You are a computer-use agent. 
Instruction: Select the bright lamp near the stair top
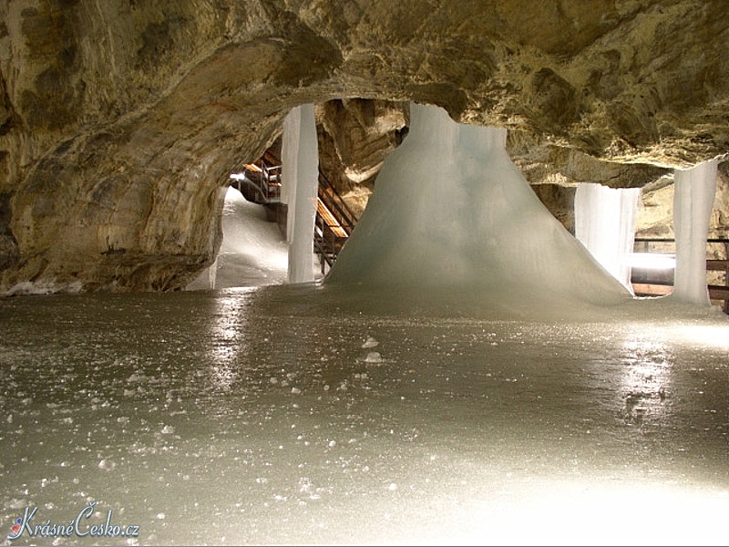point(236,176)
